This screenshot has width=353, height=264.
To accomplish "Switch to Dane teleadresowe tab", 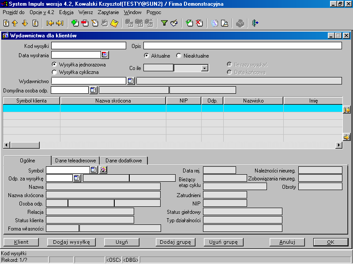I will [75, 161].
